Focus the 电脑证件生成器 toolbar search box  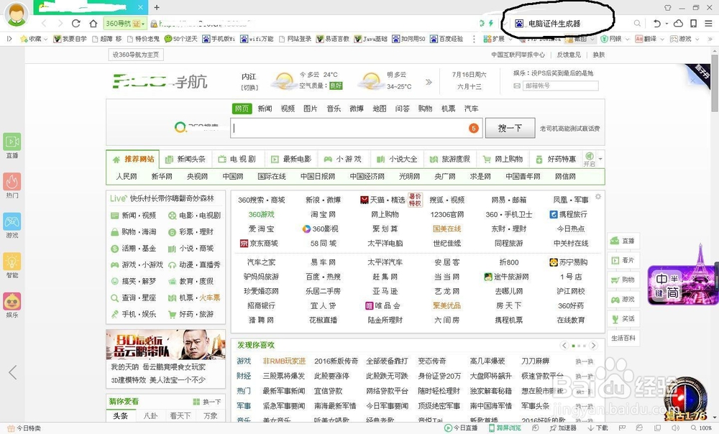(x=572, y=24)
